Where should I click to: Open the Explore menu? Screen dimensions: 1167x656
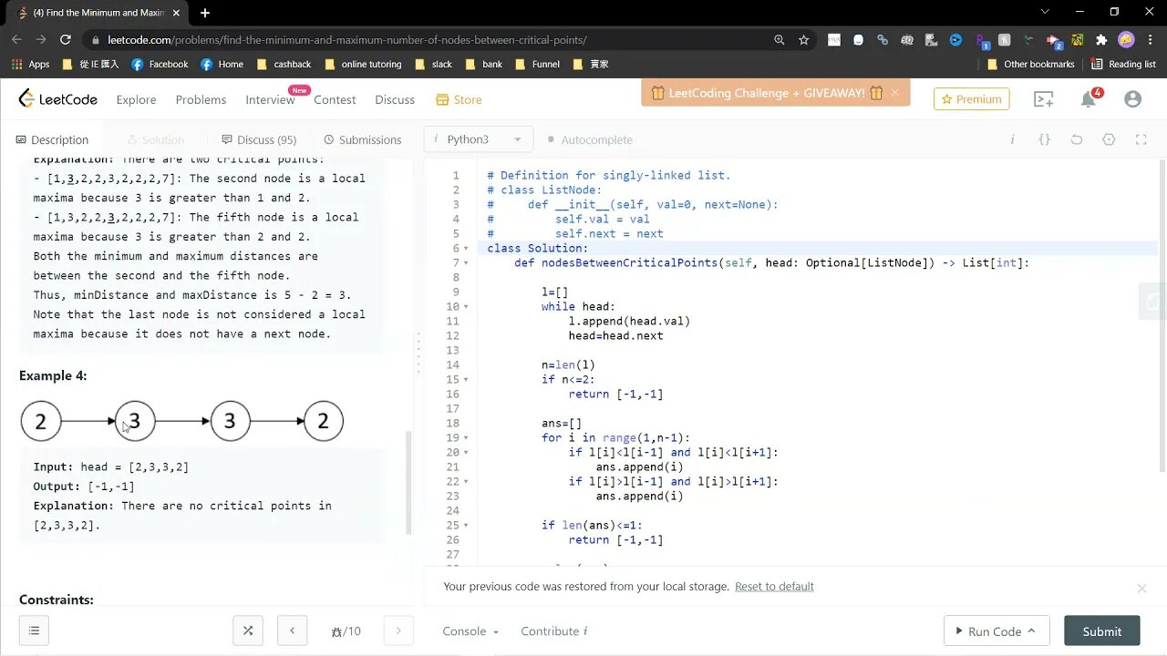[136, 99]
